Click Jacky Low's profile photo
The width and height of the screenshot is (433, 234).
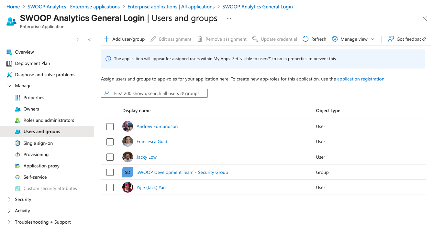point(128,157)
